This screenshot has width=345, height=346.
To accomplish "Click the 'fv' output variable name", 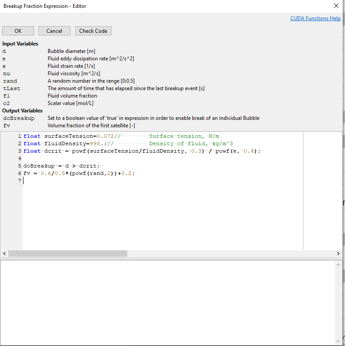I will point(7,126).
